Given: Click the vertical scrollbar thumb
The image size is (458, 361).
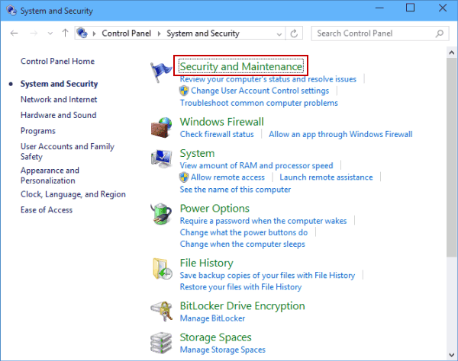Looking at the screenshot, I should (x=452, y=158).
